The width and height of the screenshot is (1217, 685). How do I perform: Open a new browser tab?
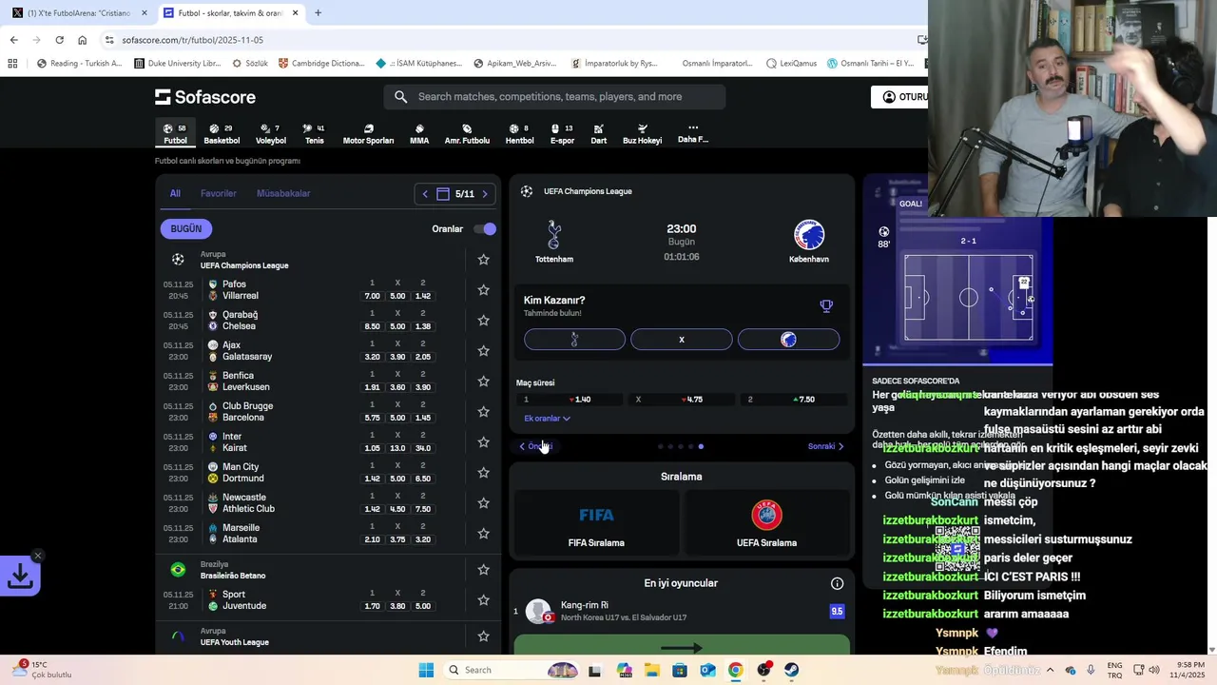[x=318, y=13]
